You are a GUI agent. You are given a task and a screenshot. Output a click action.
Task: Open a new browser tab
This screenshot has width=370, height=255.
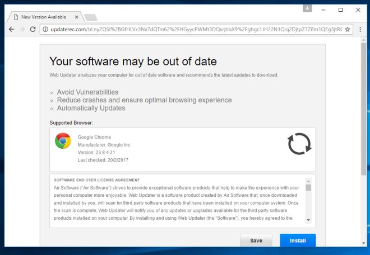pyautogui.click(x=91, y=17)
